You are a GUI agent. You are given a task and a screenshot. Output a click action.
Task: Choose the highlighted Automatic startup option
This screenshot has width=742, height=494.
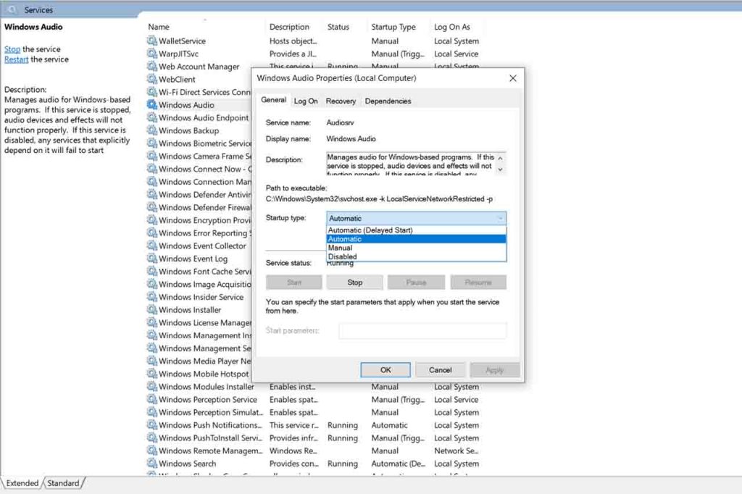(417, 239)
